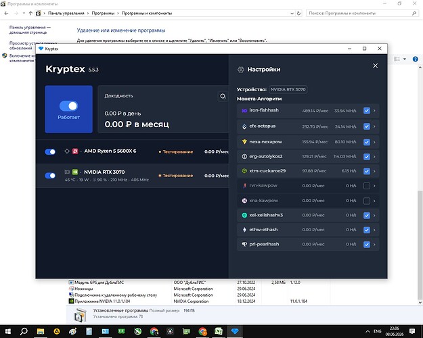The image size is (423, 338).
Task: Click the xtm-cuckaroo29 green coin icon
Action: pyautogui.click(x=244, y=171)
